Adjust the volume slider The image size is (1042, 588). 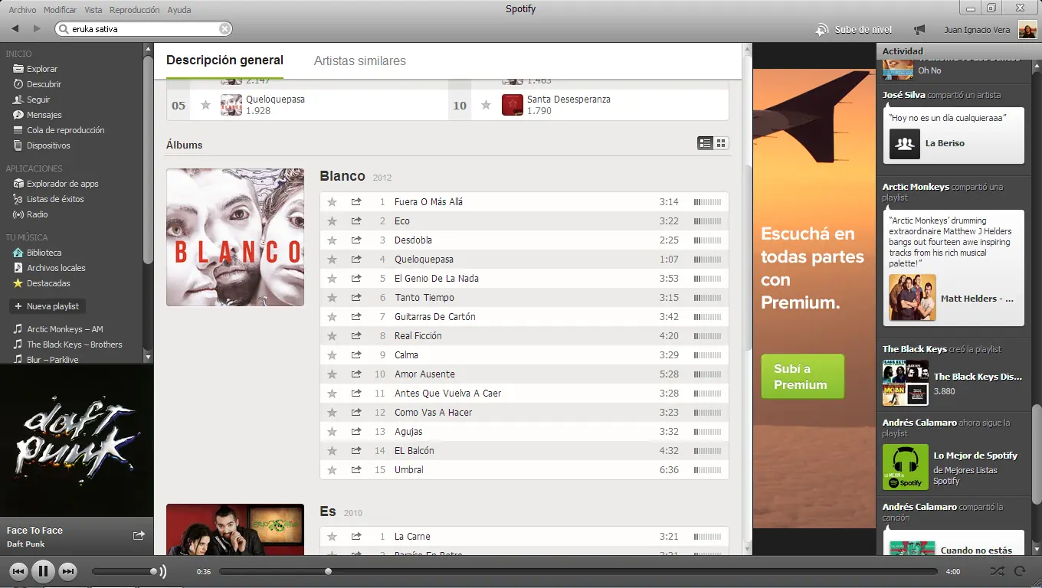123,571
